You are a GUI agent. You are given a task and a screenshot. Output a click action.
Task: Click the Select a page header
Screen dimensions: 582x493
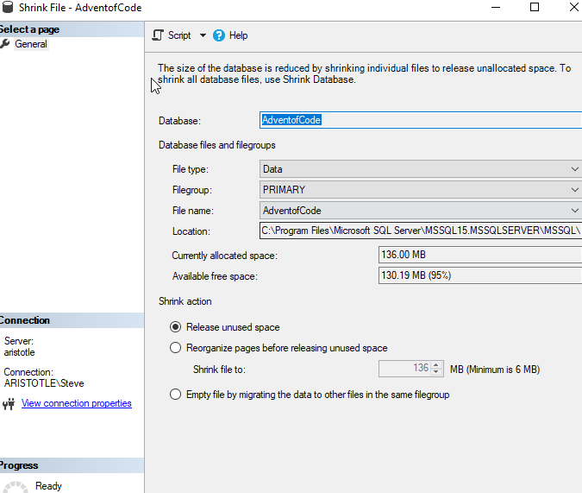[72, 29]
